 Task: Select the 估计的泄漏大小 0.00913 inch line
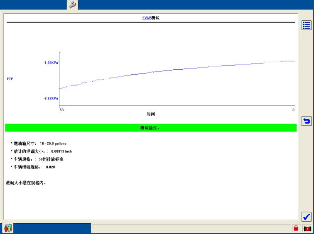coord(43,151)
